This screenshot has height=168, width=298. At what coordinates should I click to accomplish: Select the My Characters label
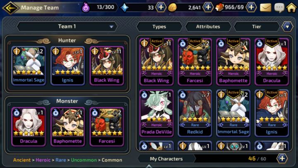click(166, 159)
